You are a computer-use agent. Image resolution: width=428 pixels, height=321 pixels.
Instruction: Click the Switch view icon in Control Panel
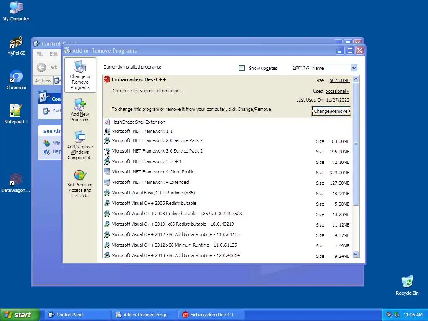tap(47, 111)
